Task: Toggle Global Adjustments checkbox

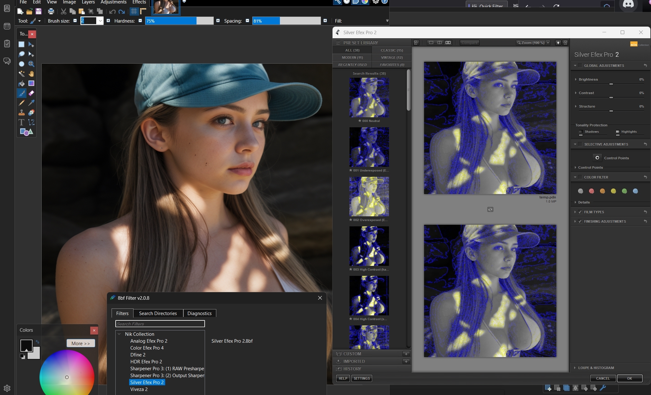Action: 580,66
